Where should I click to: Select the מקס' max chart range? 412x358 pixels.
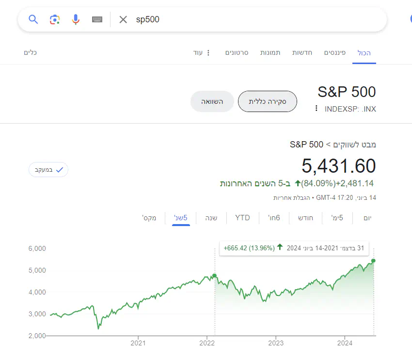tap(149, 218)
